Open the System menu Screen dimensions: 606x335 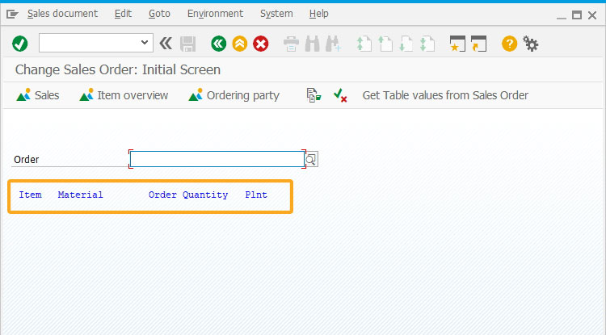click(x=276, y=14)
